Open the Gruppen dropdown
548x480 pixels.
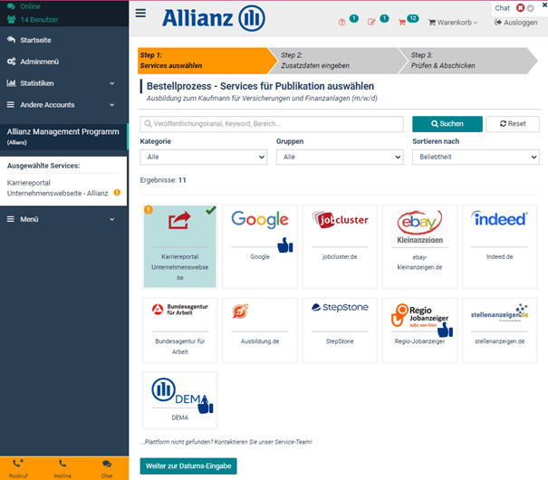pyautogui.click(x=340, y=157)
